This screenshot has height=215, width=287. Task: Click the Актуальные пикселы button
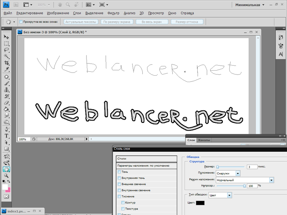click(81, 22)
